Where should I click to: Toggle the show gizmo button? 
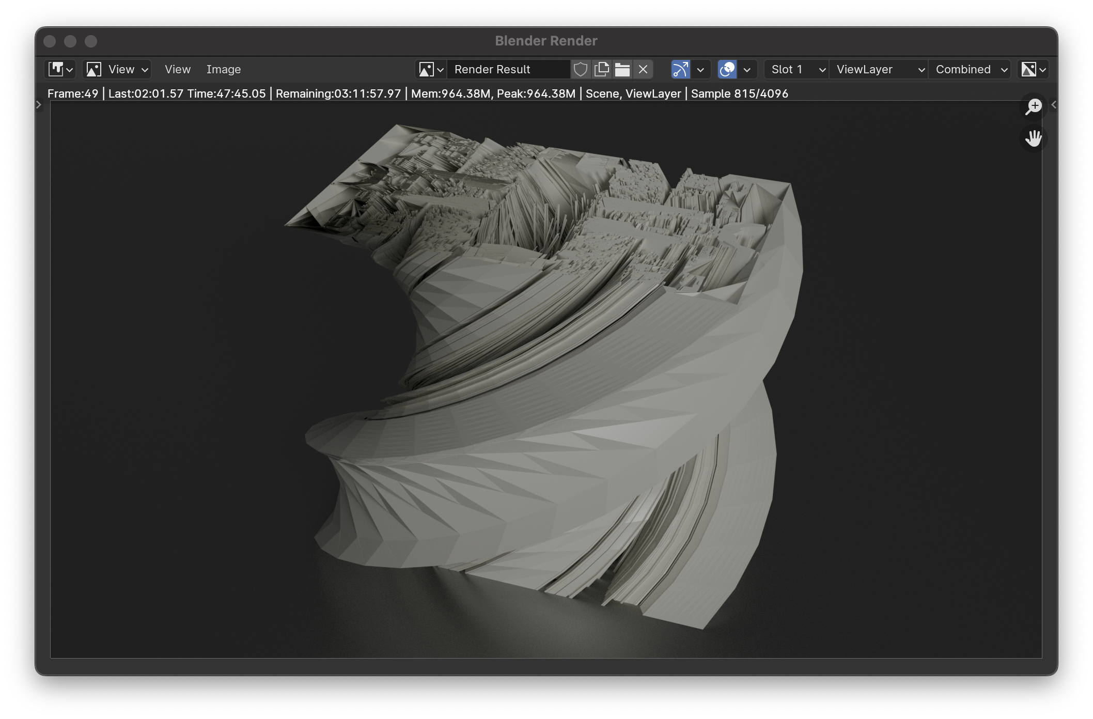tap(680, 69)
